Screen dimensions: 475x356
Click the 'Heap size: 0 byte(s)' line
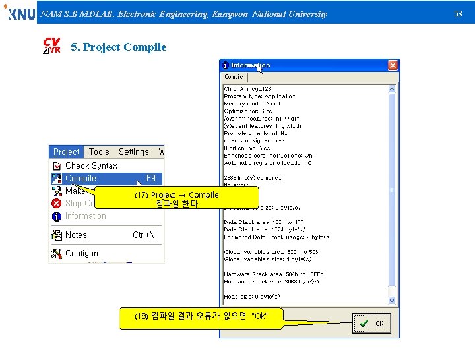click(252, 297)
